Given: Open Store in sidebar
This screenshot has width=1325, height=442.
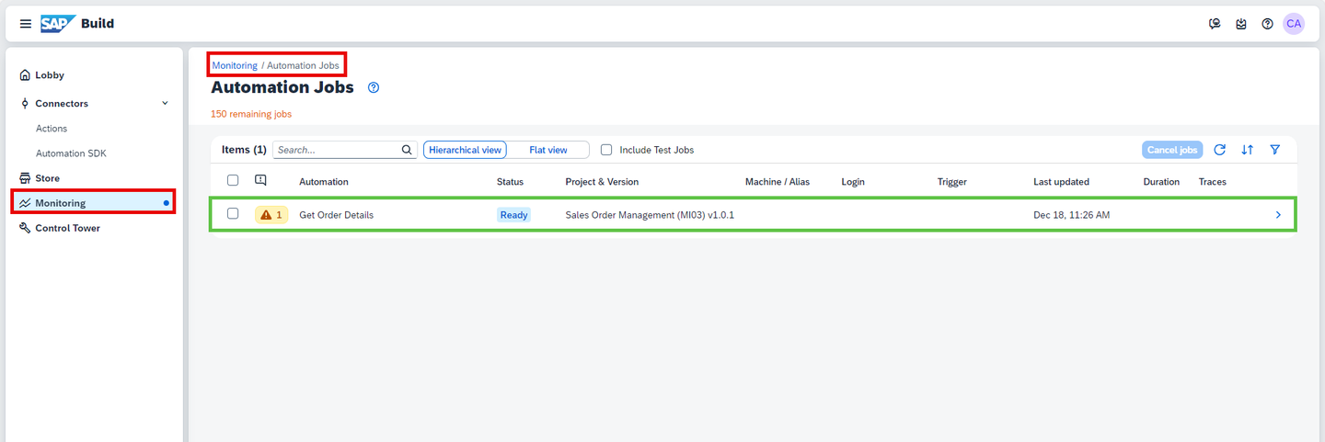Looking at the screenshot, I should [x=47, y=178].
